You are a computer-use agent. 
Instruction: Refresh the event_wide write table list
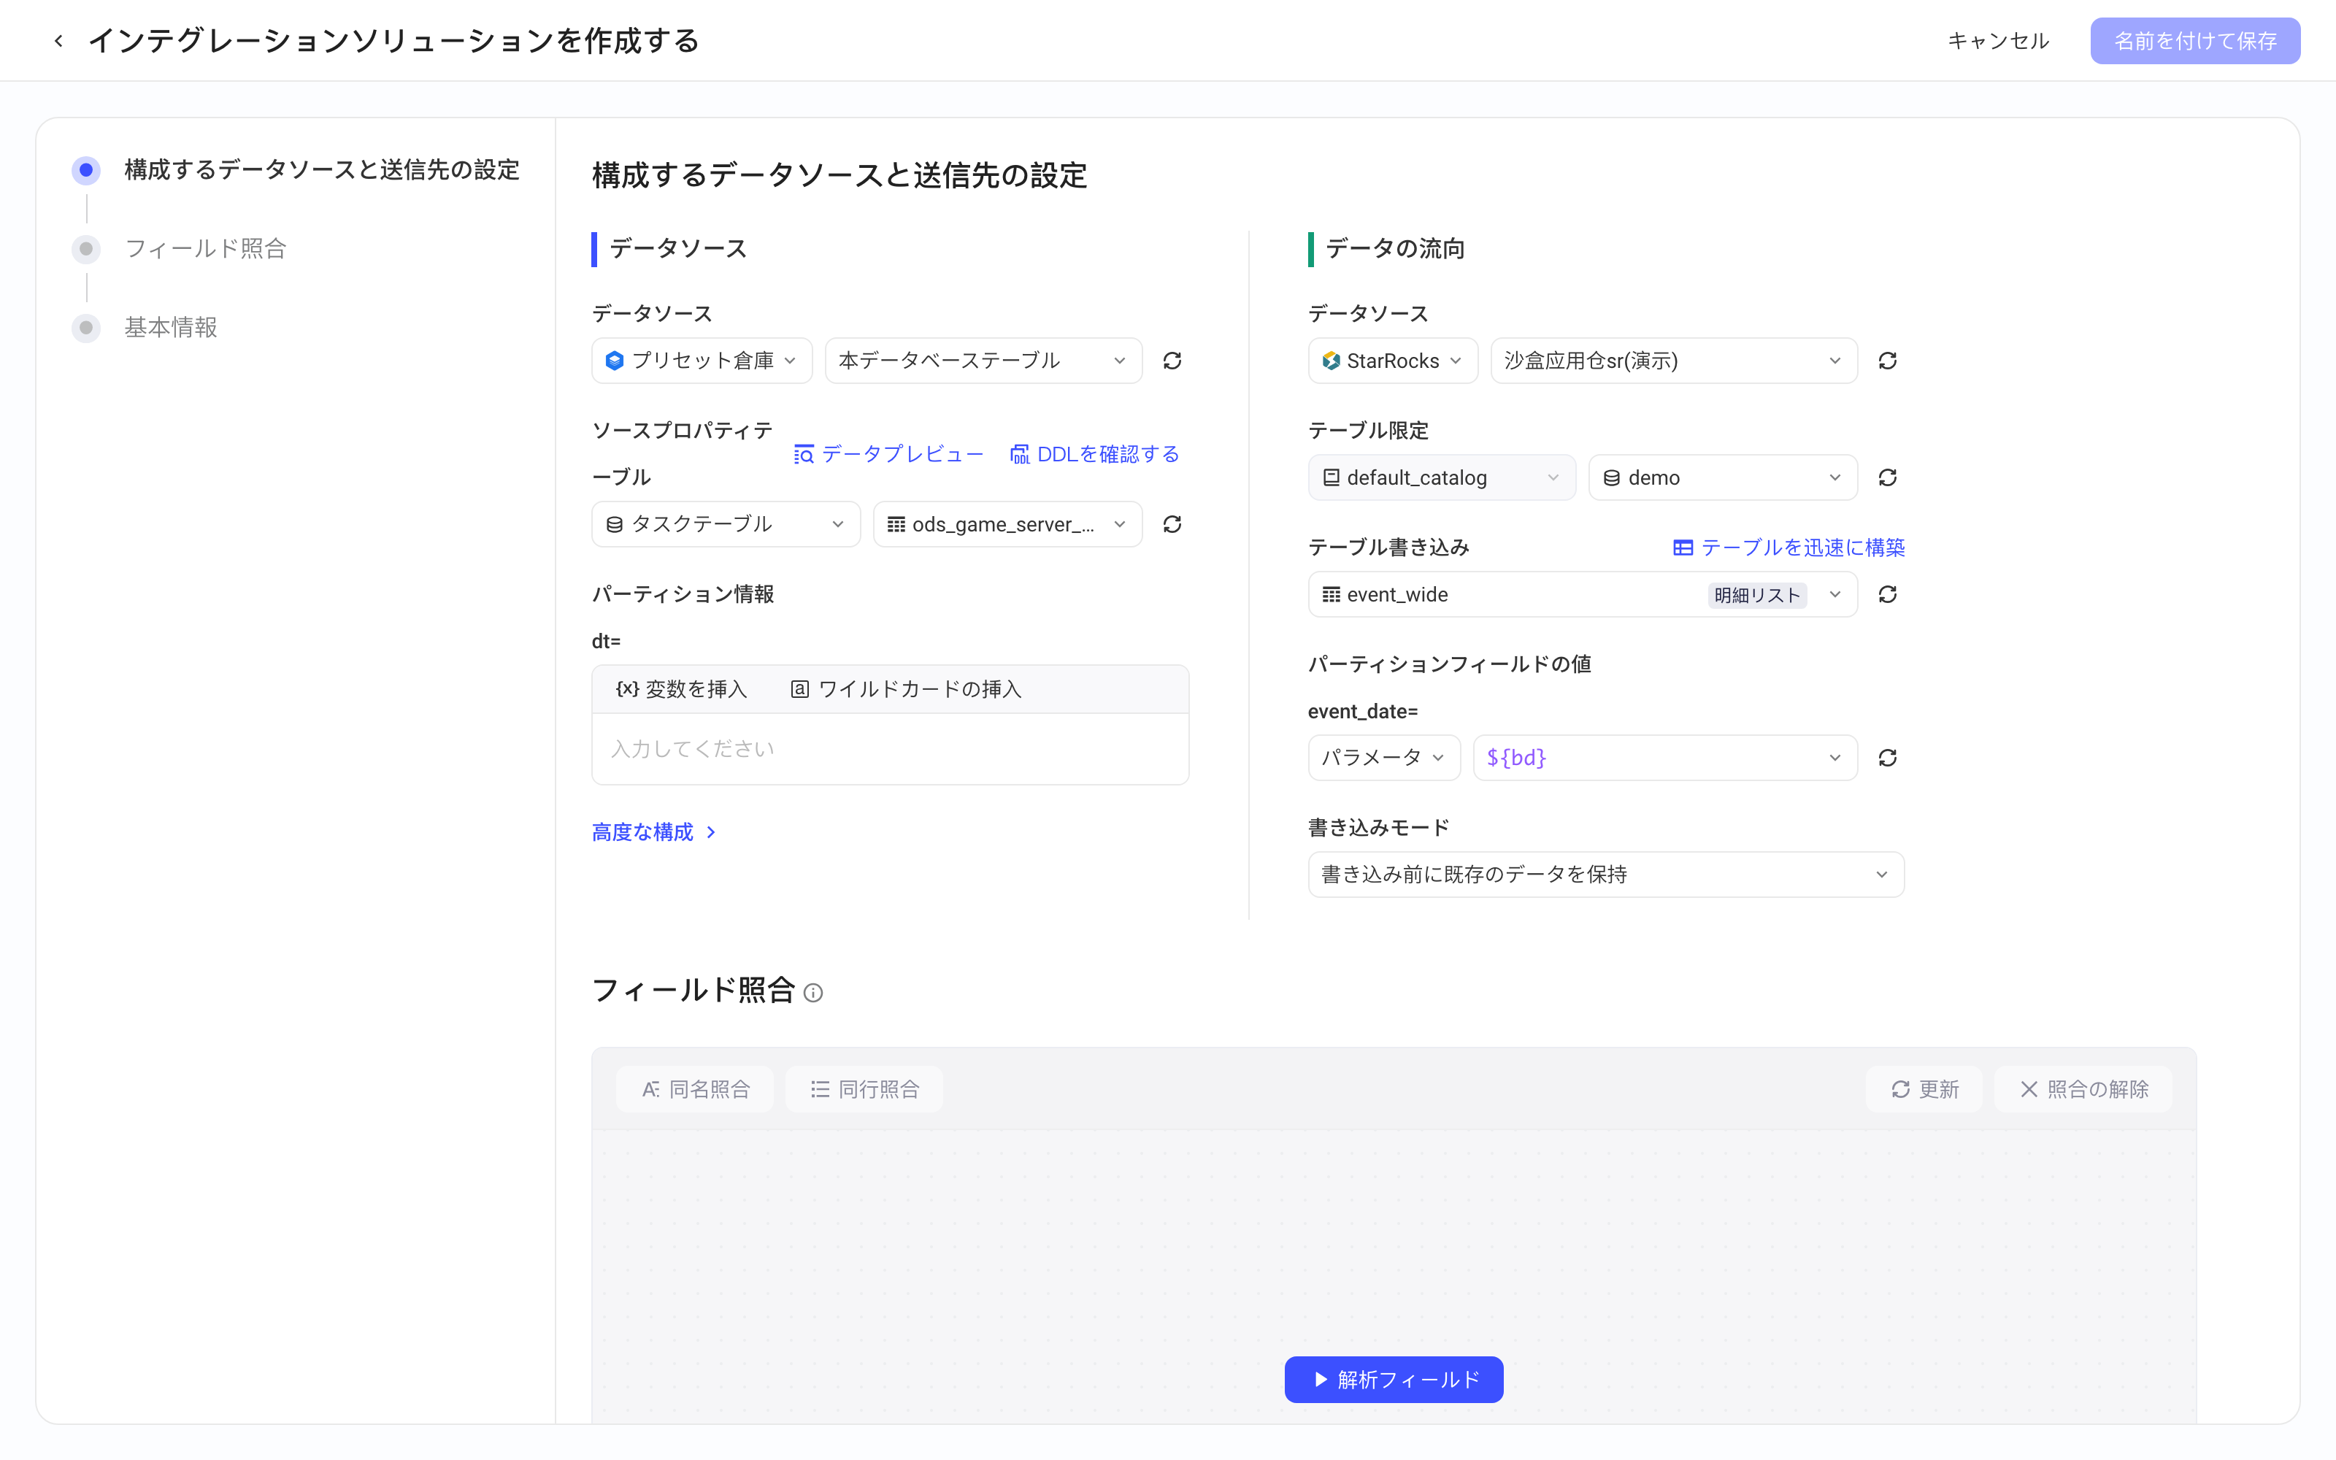pos(1887,593)
